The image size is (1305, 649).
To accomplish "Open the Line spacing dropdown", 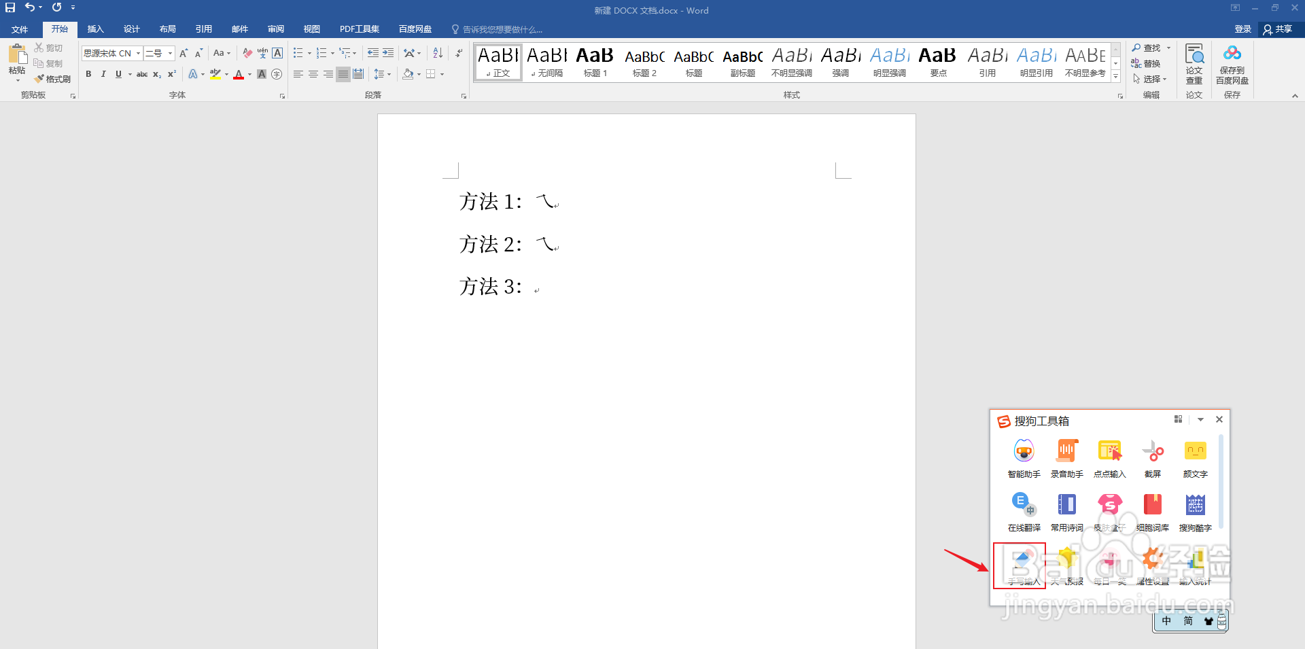I will [x=383, y=74].
